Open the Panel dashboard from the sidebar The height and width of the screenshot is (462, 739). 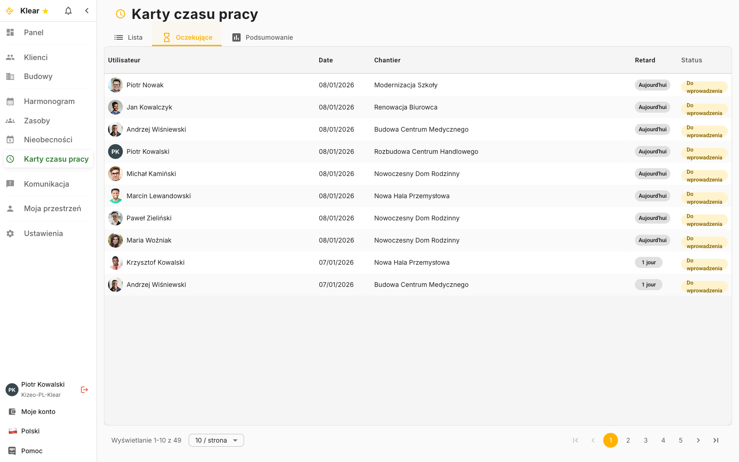tap(34, 32)
